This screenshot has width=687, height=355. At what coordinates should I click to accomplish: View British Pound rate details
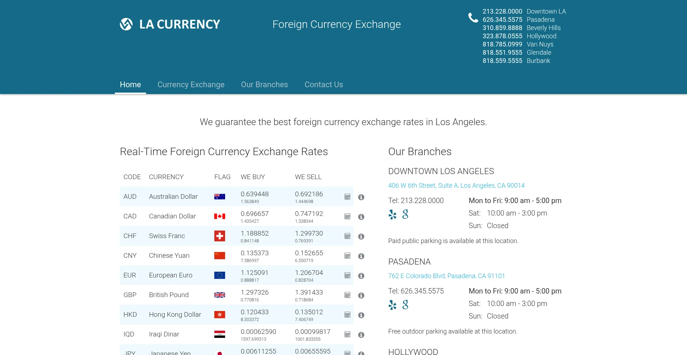pos(361,295)
